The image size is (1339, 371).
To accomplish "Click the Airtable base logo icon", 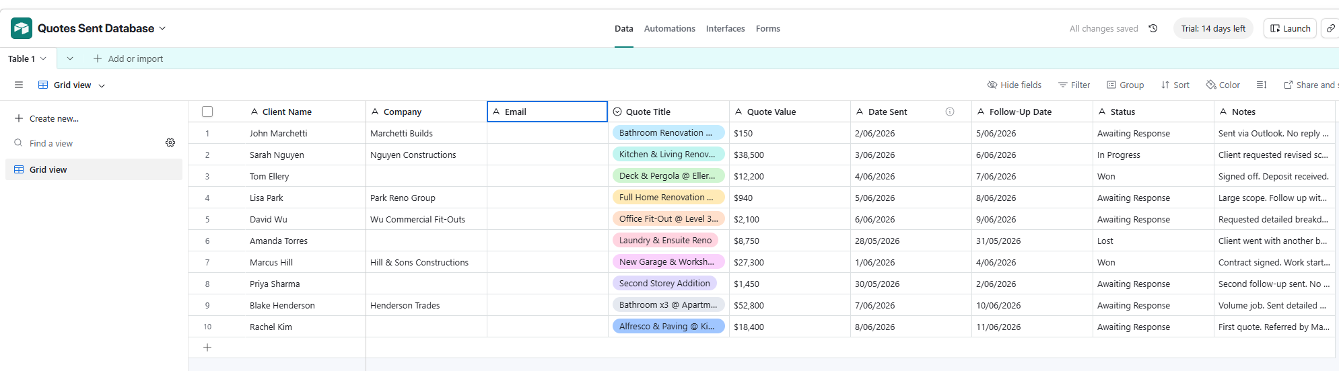I will click(22, 28).
